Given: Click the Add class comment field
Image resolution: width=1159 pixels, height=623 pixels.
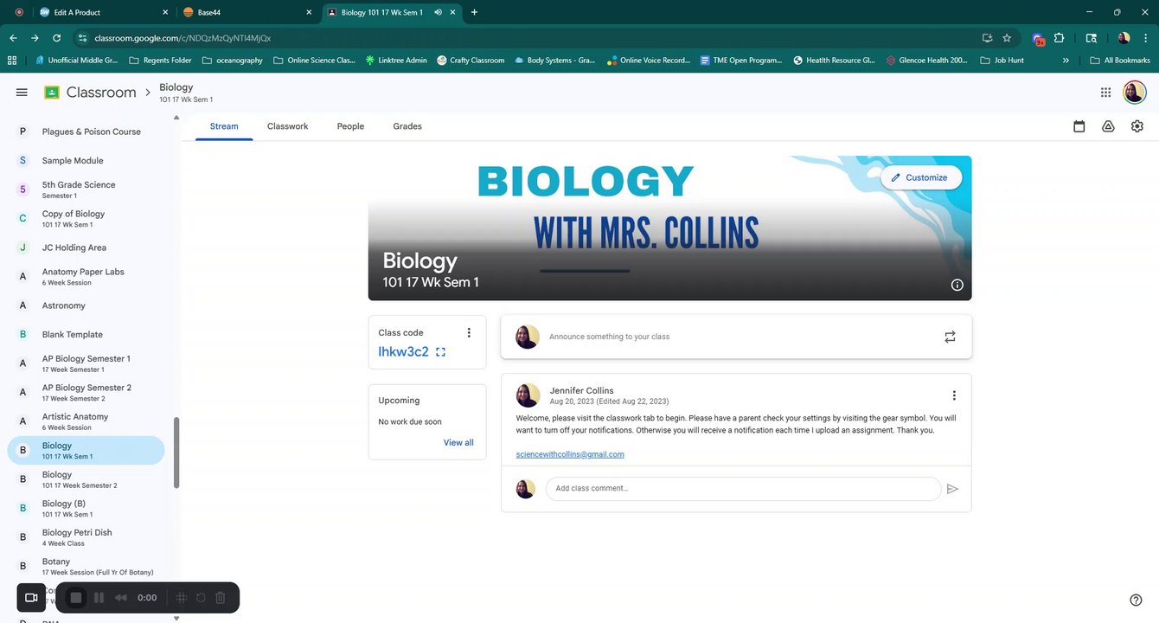Looking at the screenshot, I should click(743, 489).
